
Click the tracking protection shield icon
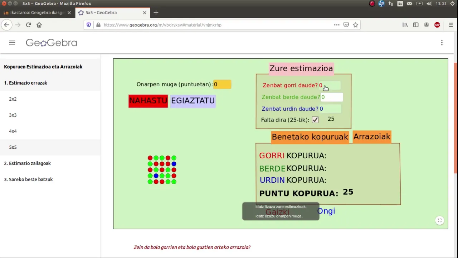[x=89, y=25]
